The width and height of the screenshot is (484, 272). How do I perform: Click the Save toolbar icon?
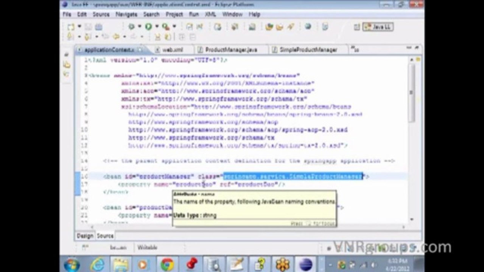88,27
